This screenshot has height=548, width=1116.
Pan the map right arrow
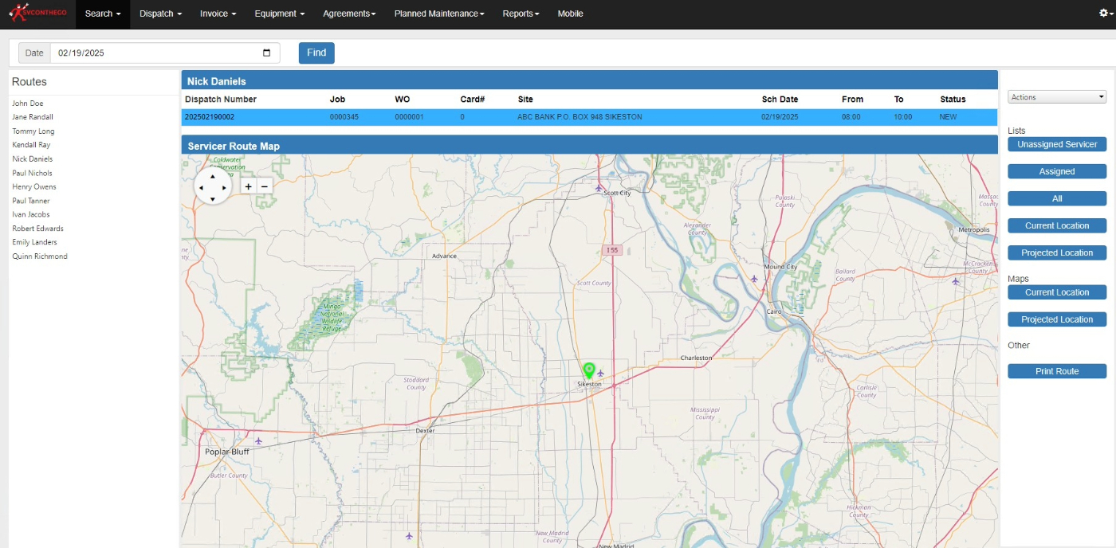[224, 187]
